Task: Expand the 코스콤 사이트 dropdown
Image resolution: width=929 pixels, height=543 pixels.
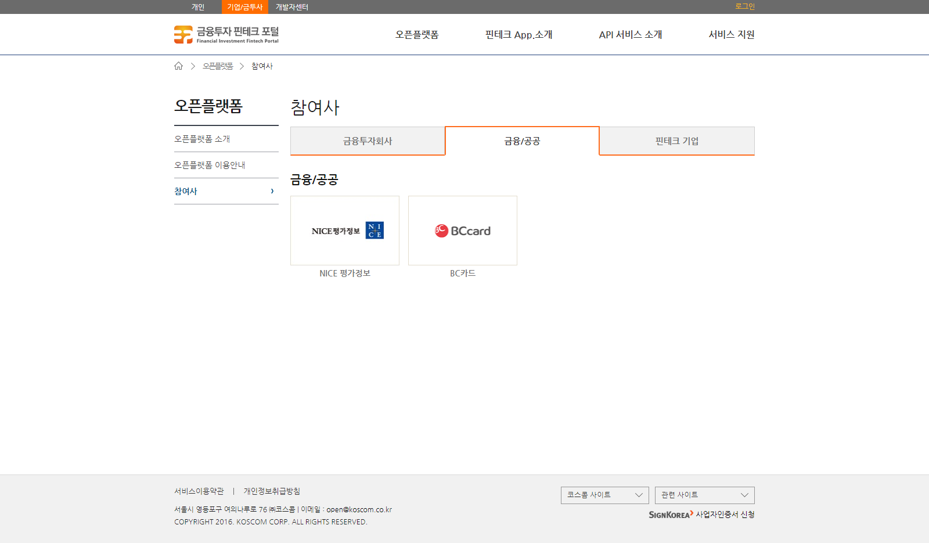Action: [604, 495]
